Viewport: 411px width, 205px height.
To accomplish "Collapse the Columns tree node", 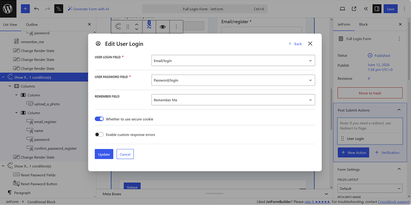I will click(10, 86).
